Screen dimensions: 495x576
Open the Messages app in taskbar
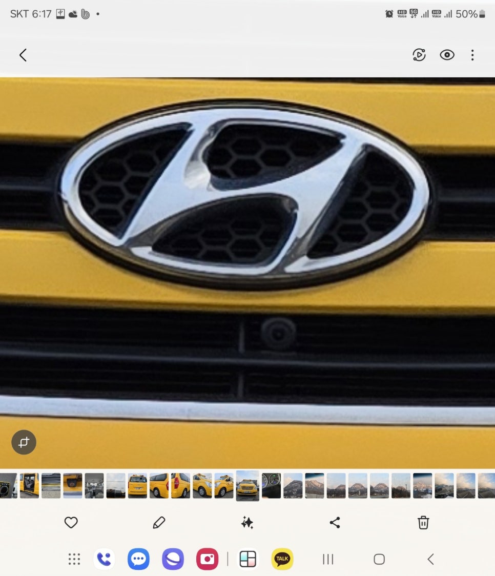pyautogui.click(x=138, y=559)
